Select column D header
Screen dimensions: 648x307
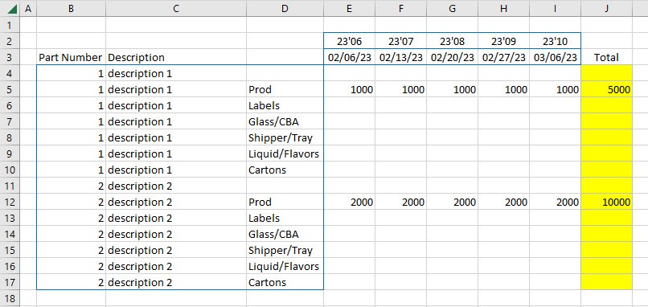coord(285,8)
